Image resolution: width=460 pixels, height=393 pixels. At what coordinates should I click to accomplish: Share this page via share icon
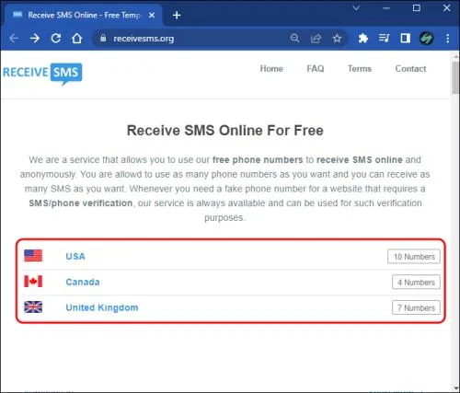pyautogui.click(x=316, y=39)
